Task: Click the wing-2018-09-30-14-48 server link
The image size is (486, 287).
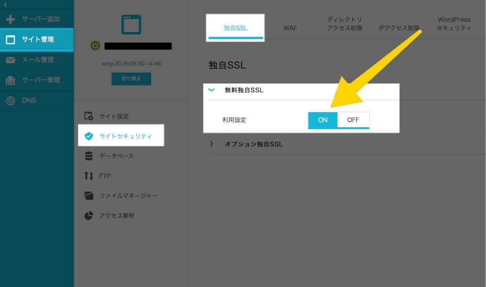Action: [x=131, y=64]
